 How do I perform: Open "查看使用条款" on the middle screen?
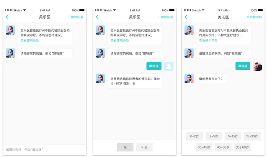coord(119,40)
